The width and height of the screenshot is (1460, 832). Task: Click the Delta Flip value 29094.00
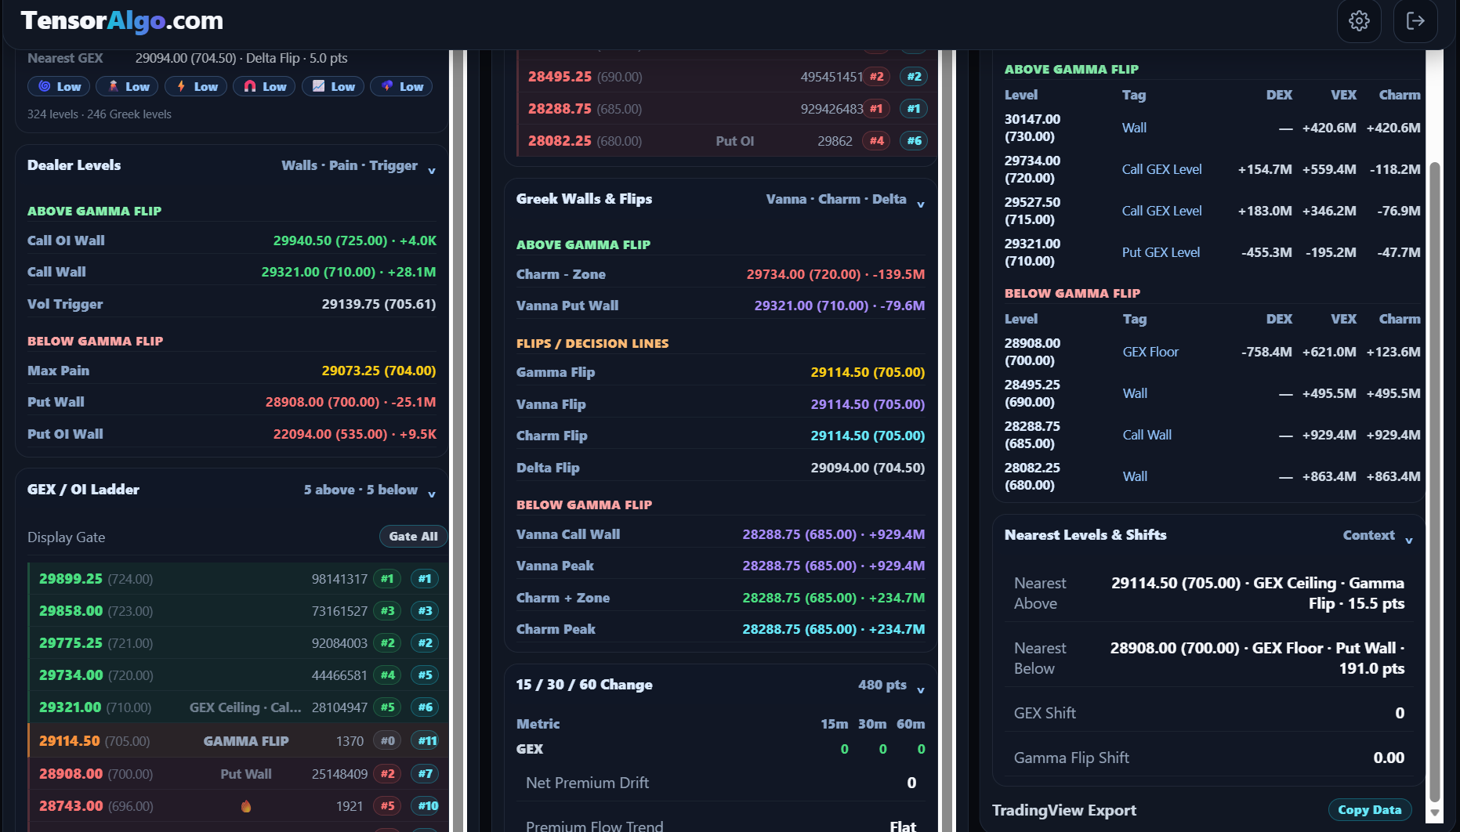coord(868,468)
